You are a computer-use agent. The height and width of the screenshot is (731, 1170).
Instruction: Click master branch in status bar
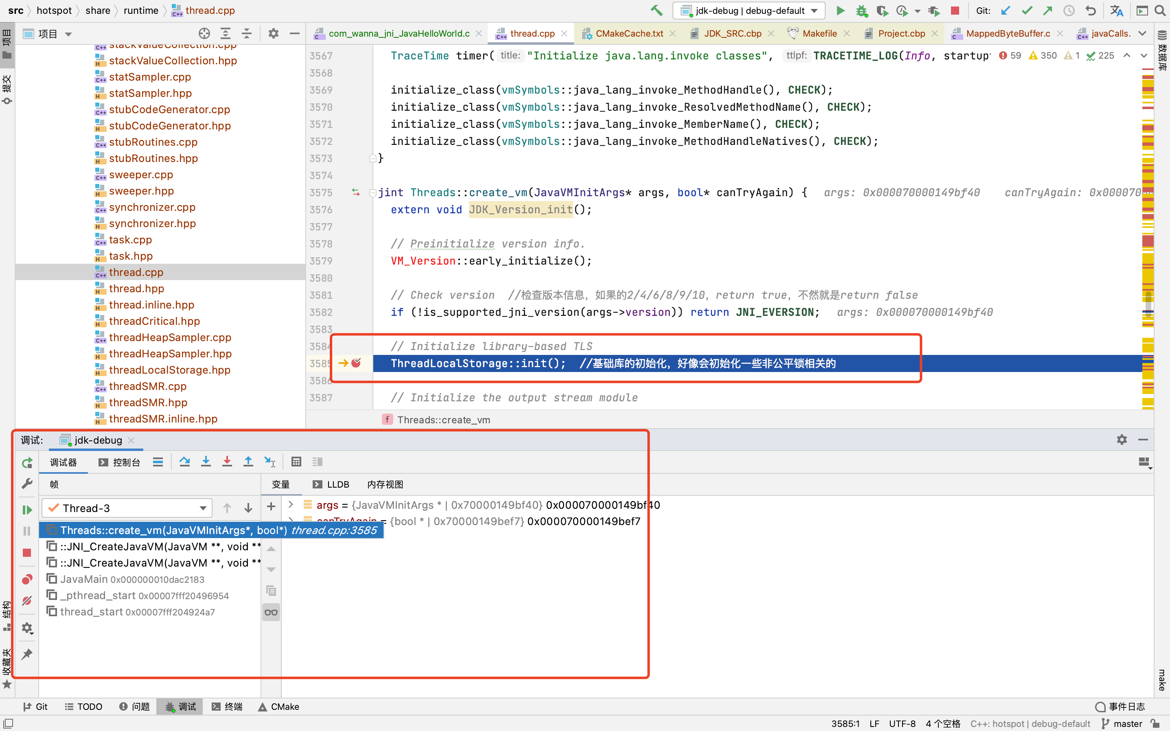1122,724
